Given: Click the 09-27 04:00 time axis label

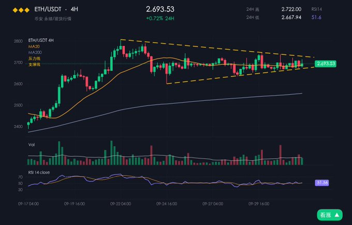Looking at the screenshot, I should tap(213, 204).
